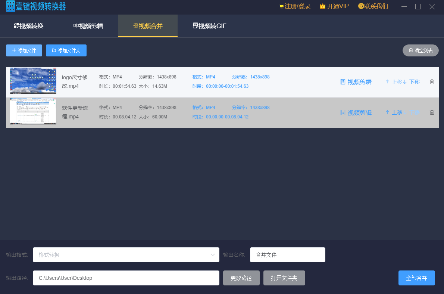Click size text 60.00M
The height and width of the screenshot is (294, 444).
(x=160, y=117)
